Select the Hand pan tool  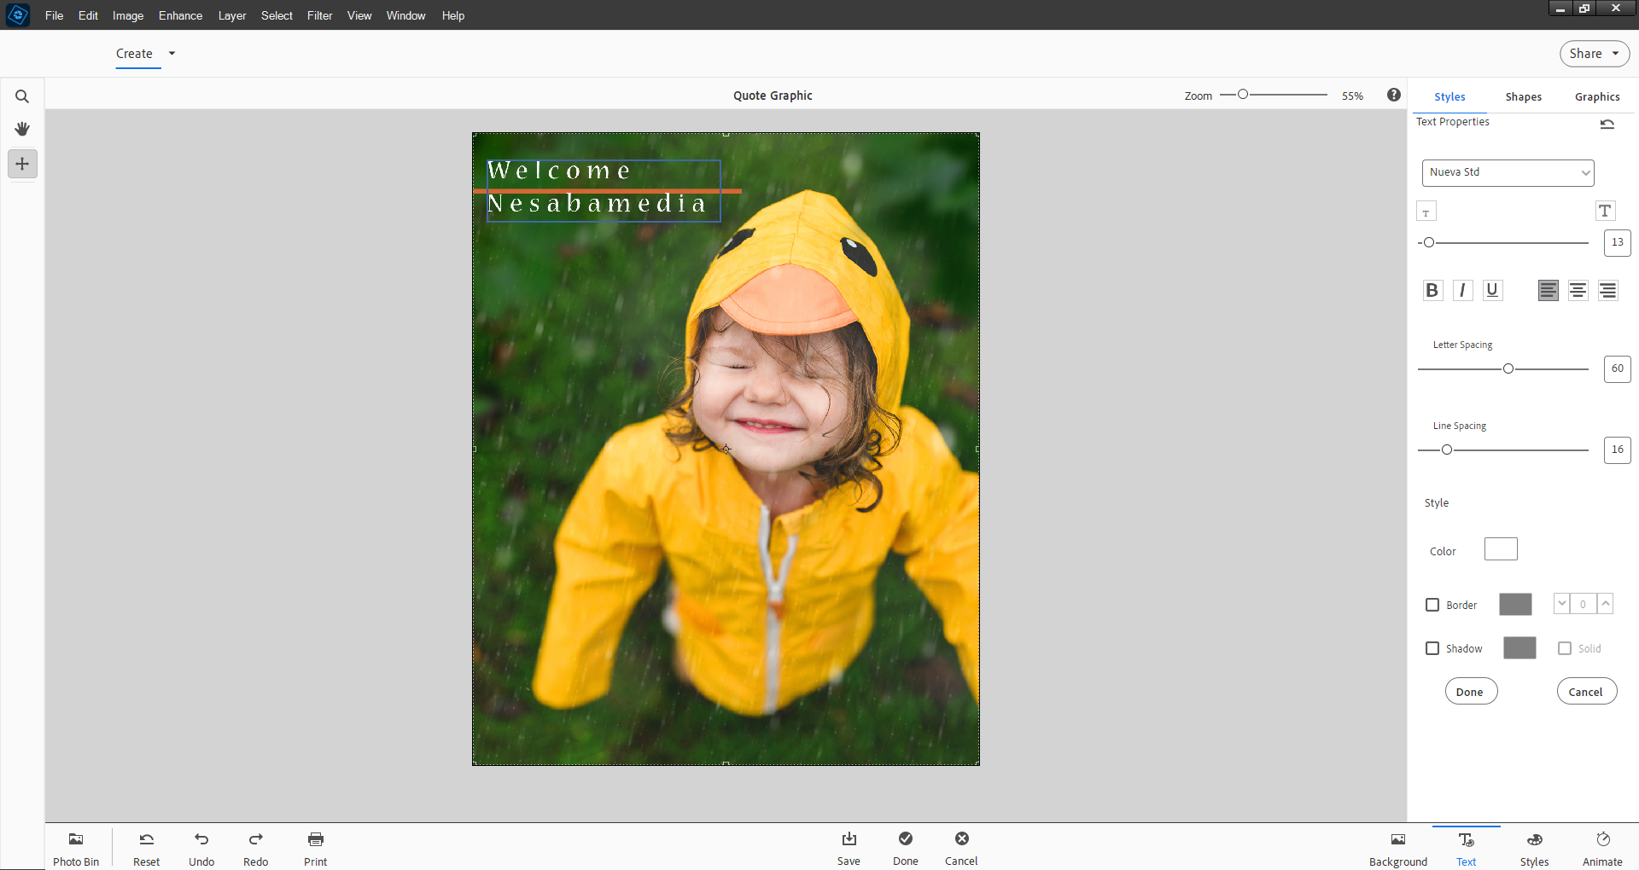coord(22,129)
